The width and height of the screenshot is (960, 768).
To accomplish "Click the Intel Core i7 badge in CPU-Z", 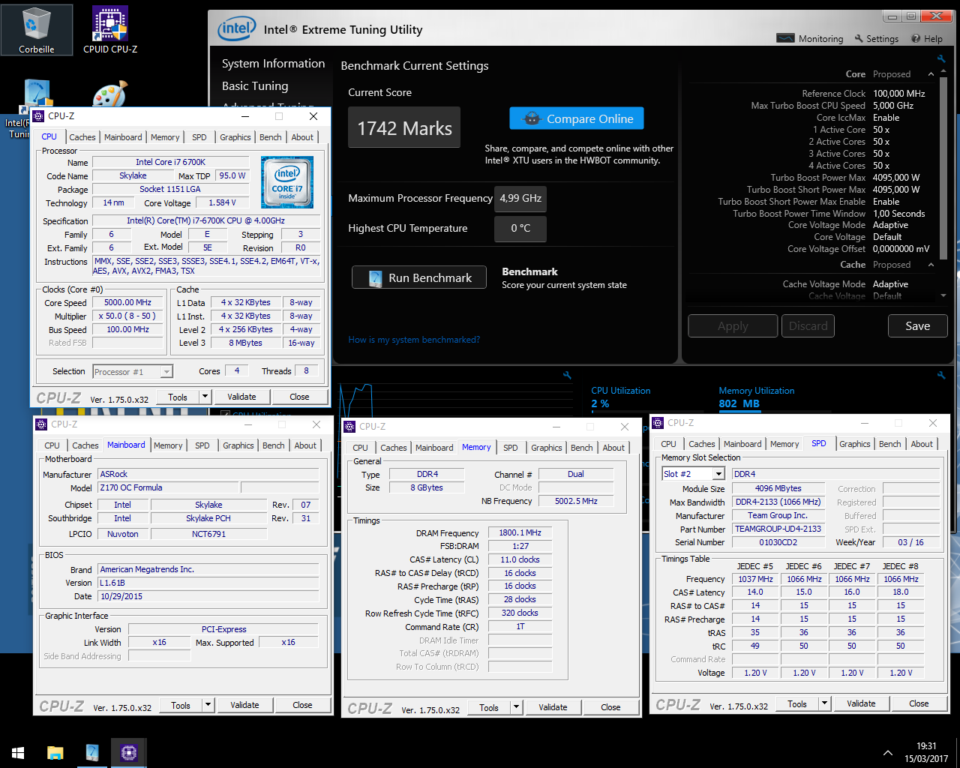I will pos(287,182).
